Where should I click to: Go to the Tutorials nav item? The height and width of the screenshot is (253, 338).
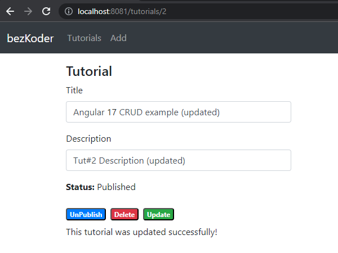click(84, 38)
